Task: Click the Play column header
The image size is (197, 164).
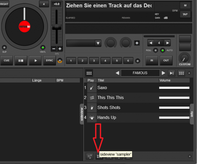Action: click(x=92, y=80)
